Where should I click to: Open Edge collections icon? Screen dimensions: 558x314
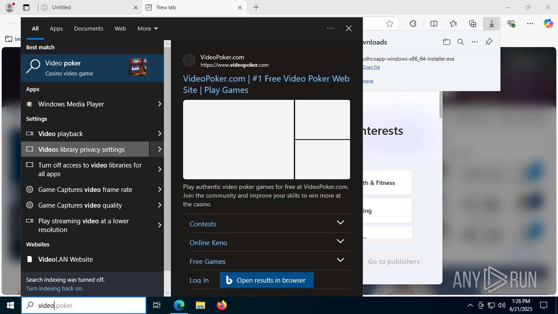pos(473,24)
